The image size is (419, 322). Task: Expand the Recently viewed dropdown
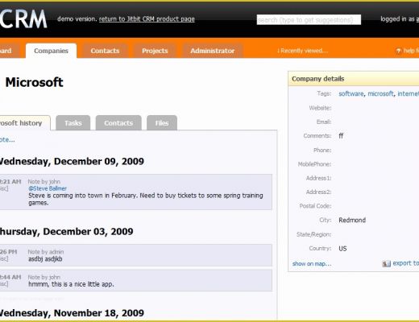[302, 51]
